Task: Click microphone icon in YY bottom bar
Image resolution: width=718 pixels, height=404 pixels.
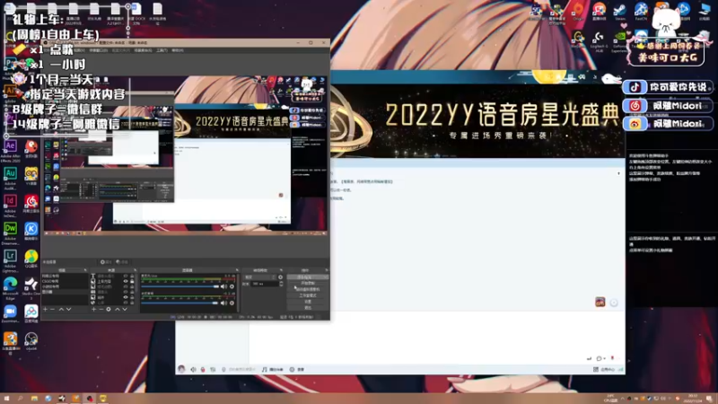Action: [x=203, y=369]
